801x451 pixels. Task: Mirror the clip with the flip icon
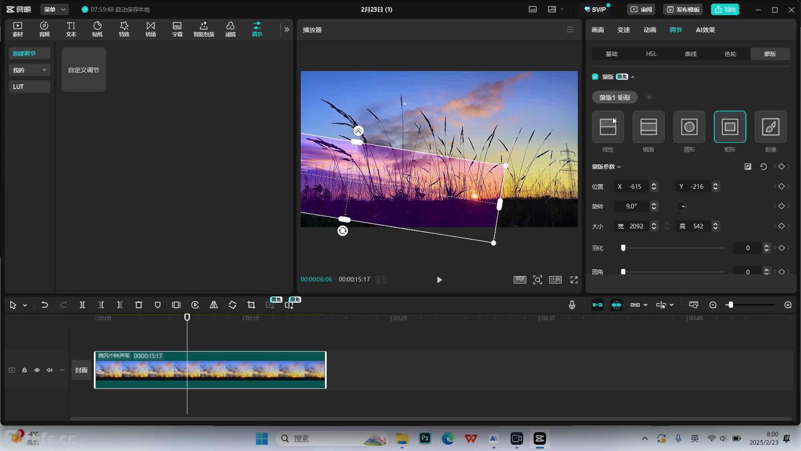pos(214,305)
